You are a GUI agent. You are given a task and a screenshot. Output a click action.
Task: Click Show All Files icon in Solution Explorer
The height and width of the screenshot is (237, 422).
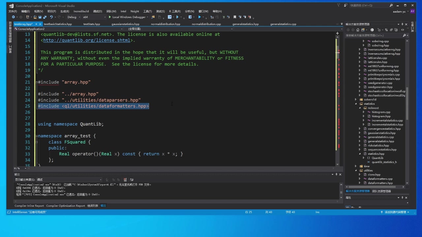pyautogui.click(x=396, y=30)
